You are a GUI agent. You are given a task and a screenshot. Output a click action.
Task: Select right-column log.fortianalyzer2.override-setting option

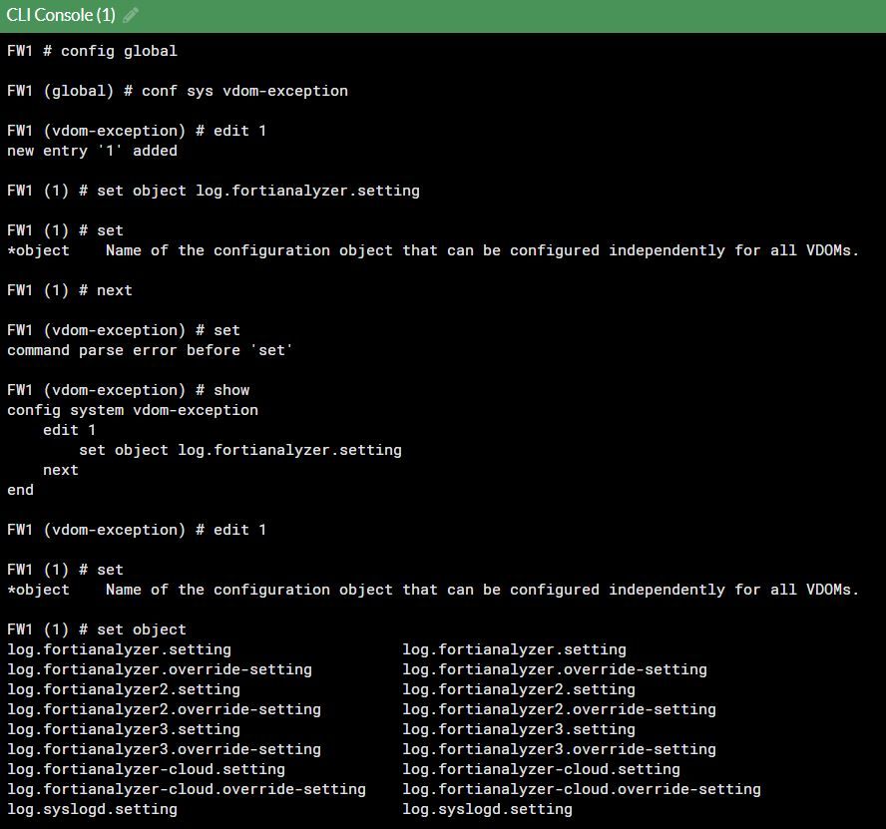pos(559,709)
